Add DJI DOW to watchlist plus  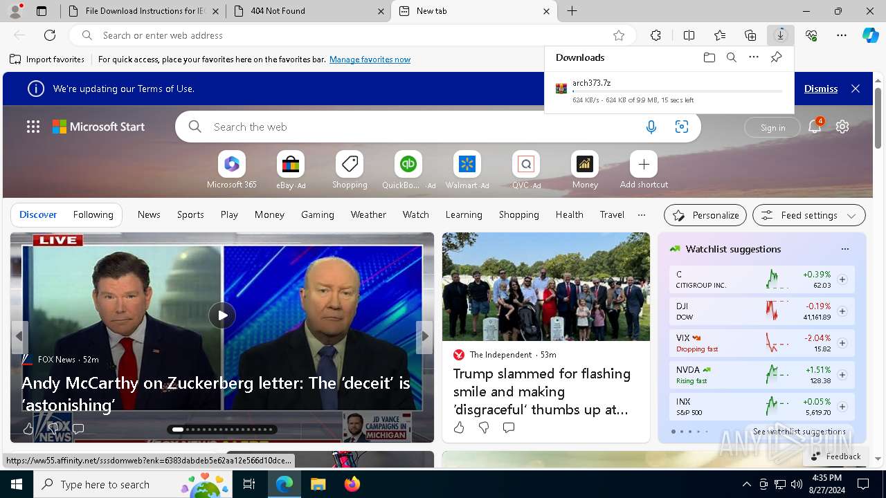(x=842, y=311)
